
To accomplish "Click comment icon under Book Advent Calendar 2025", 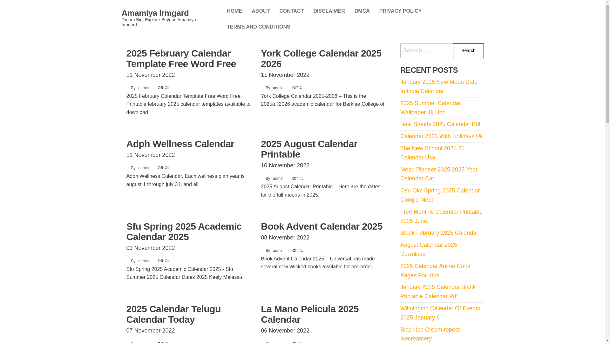I will tap(302, 251).
